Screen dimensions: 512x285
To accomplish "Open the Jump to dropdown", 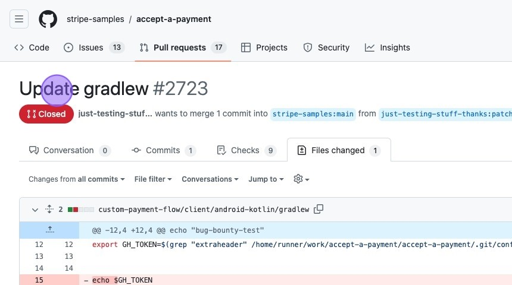I will point(266,179).
